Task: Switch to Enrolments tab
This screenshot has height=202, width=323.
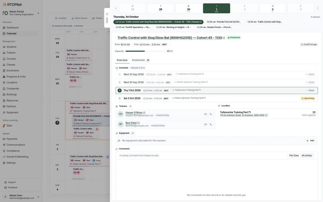Action: point(141,60)
